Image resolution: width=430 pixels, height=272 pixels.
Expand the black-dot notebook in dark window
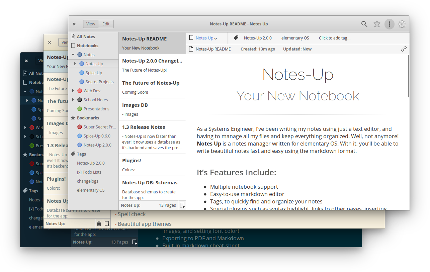click(x=25, y=137)
